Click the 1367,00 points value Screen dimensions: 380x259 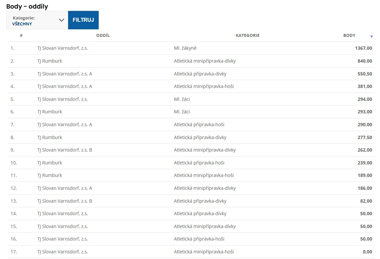click(x=363, y=48)
